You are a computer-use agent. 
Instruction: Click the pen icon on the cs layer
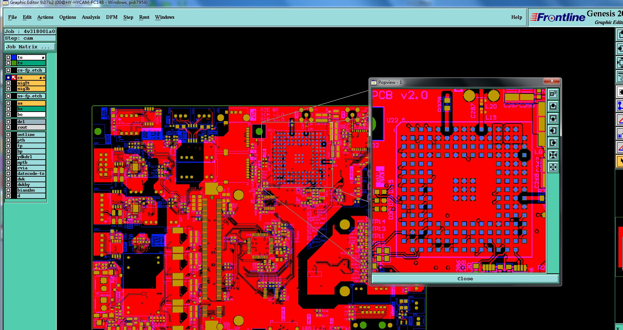pyautogui.click(x=41, y=78)
